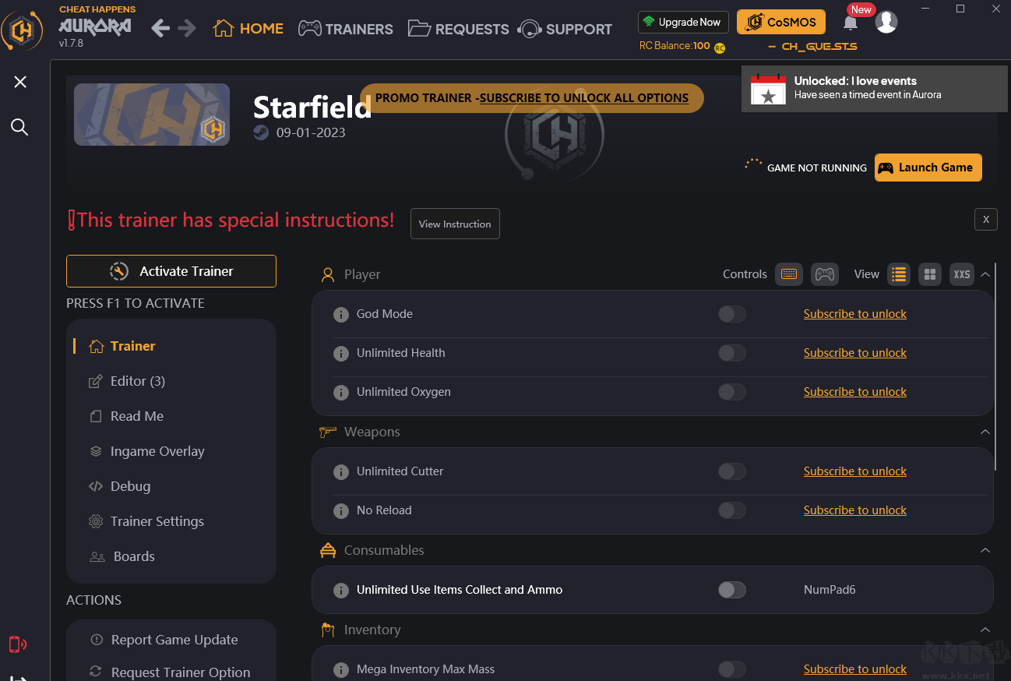The width and height of the screenshot is (1011, 681).
Task: Show info for God Mode
Action: pyautogui.click(x=340, y=315)
